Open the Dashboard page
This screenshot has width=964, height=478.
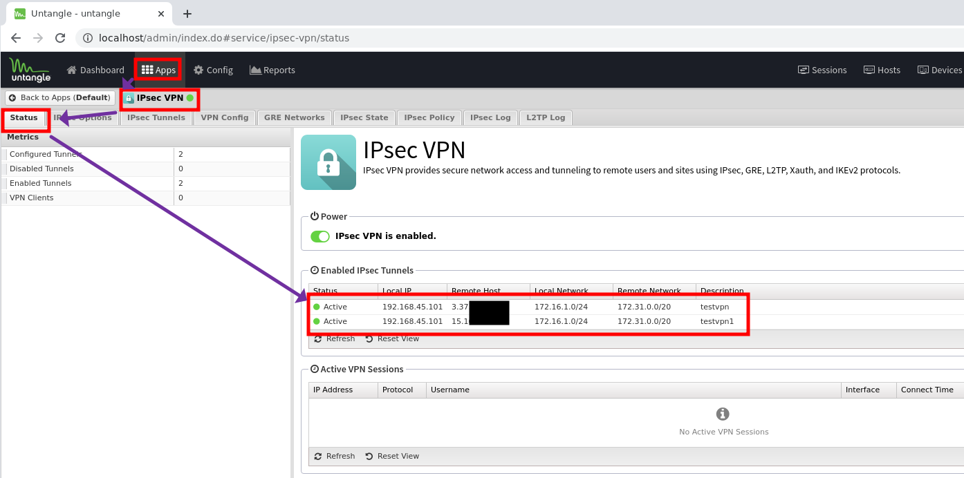pyautogui.click(x=95, y=70)
